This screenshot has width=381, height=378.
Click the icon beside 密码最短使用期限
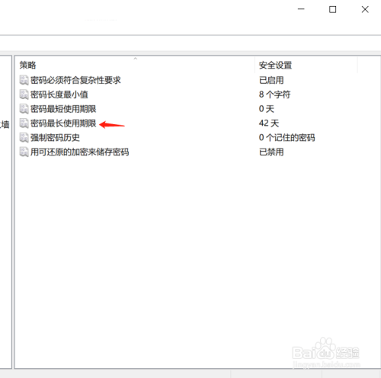click(24, 109)
